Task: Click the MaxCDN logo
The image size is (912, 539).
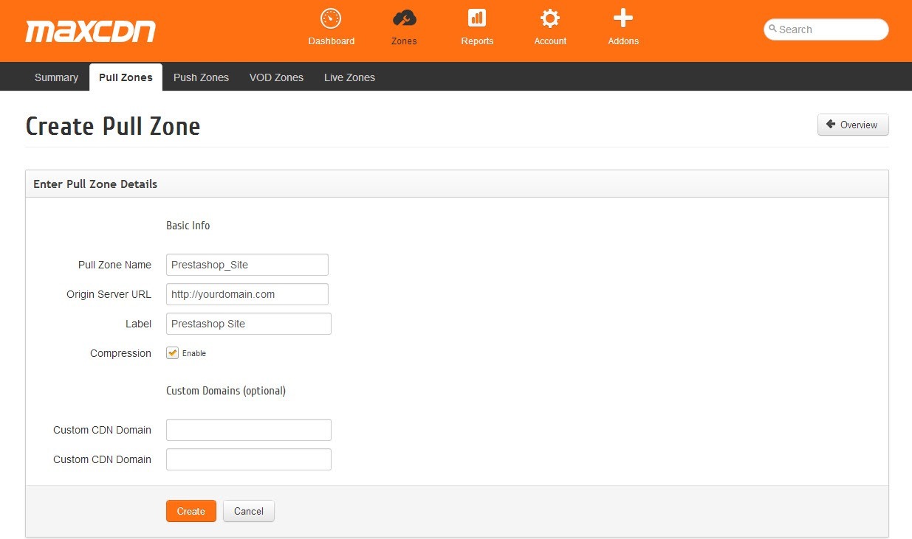Action: tap(91, 32)
